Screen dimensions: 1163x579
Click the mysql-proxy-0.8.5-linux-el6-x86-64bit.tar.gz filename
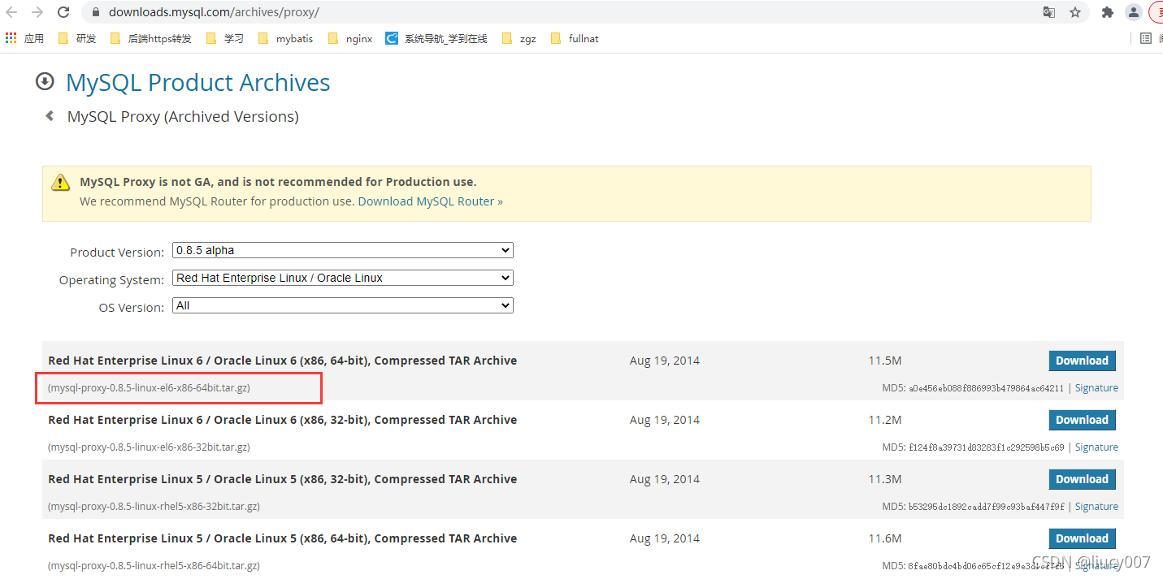pos(149,388)
